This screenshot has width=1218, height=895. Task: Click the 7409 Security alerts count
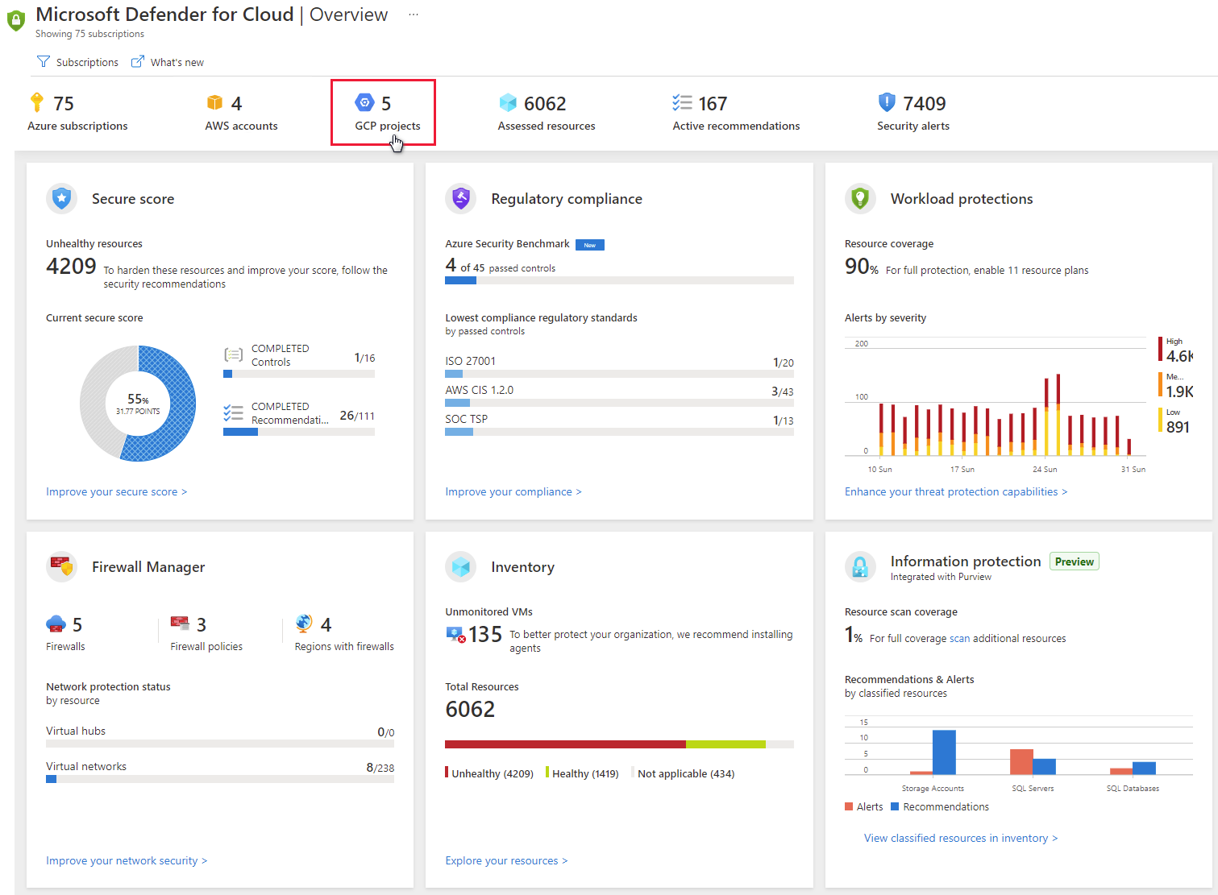tap(925, 103)
